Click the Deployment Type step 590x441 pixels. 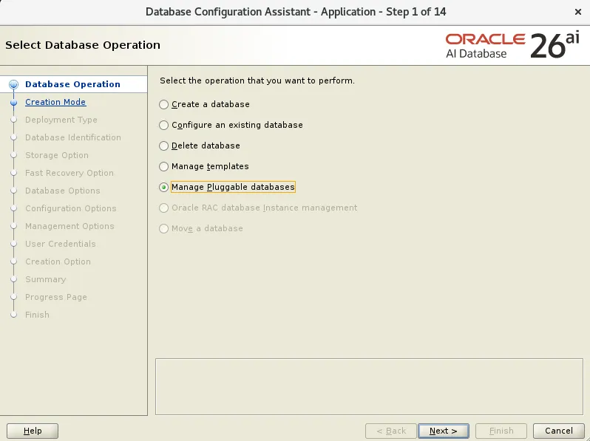[x=61, y=120]
